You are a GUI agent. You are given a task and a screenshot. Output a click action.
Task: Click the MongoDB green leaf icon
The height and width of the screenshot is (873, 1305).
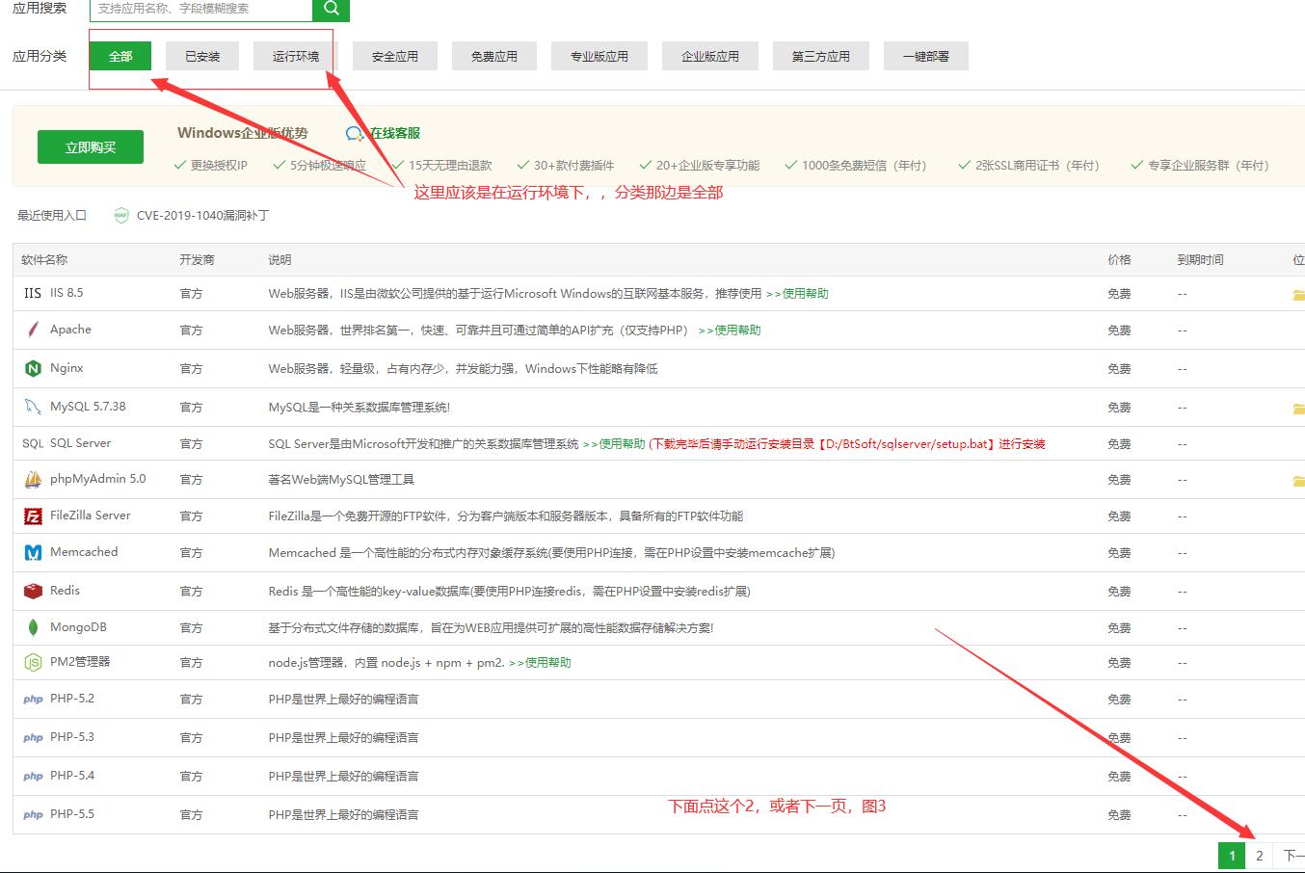click(33, 627)
